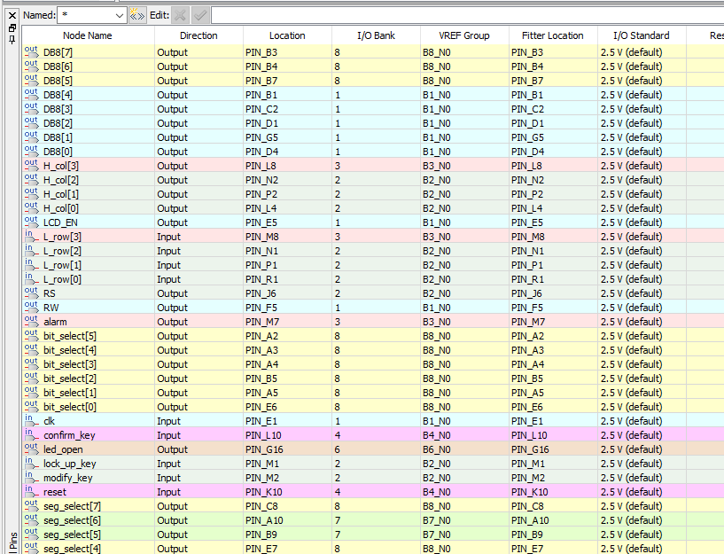Click output pin icon of alarm row
Viewport: 724px width, 554px height.
tap(31, 321)
